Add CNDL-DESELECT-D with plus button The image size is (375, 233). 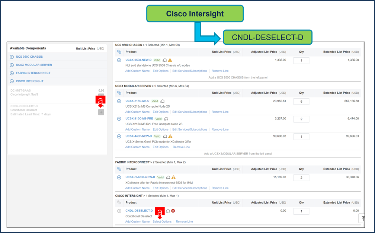101,112
